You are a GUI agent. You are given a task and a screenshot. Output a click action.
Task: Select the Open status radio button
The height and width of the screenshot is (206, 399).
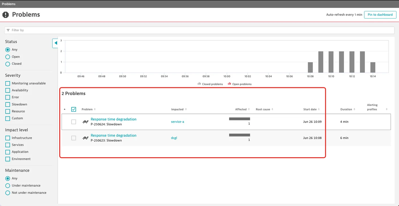pyautogui.click(x=8, y=57)
